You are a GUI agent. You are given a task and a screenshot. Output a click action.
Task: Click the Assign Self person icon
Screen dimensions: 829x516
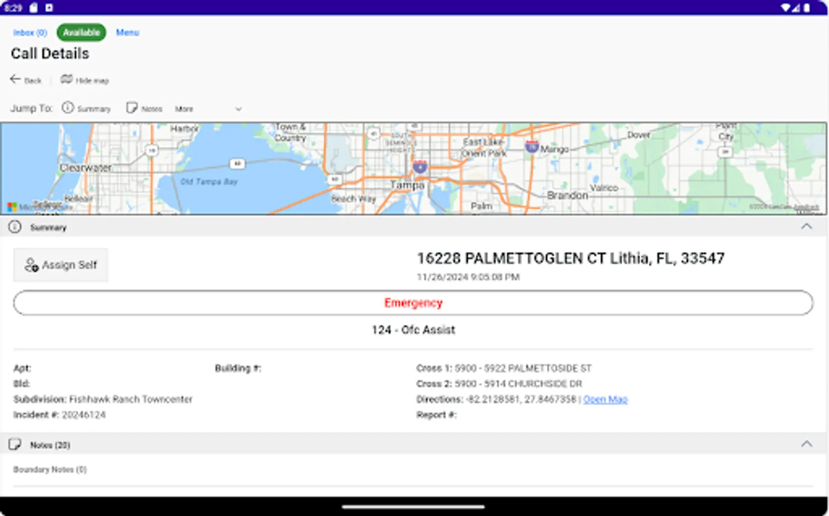coord(31,264)
